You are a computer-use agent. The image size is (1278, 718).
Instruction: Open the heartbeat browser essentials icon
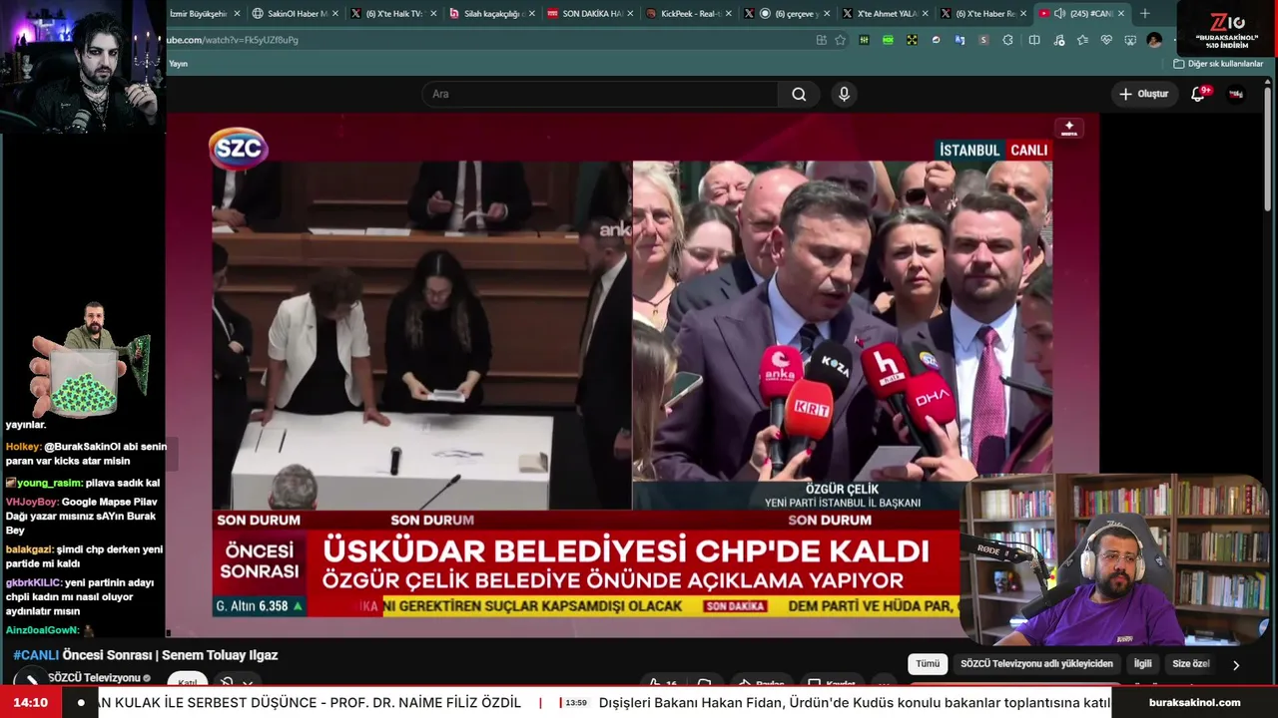click(x=1106, y=40)
